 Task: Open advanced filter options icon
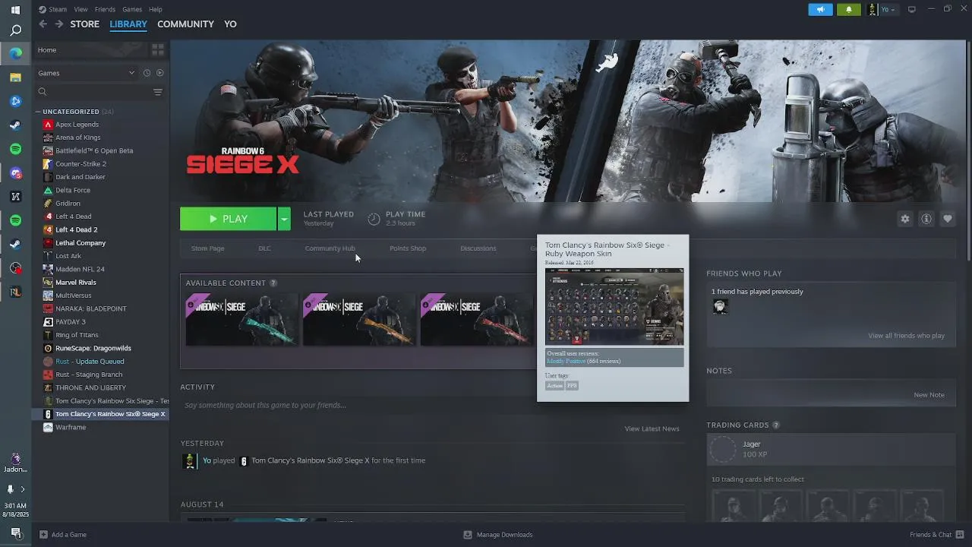[x=158, y=92]
